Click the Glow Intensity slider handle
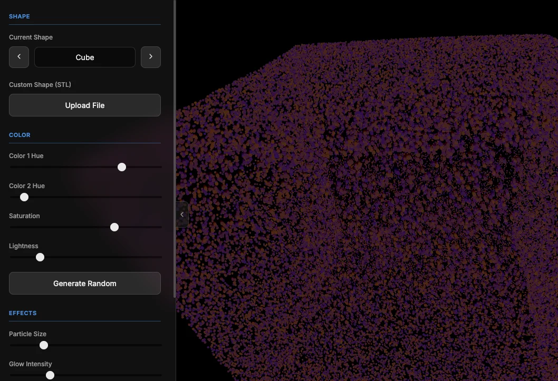Screen dimensions: 558x381 pos(50,375)
